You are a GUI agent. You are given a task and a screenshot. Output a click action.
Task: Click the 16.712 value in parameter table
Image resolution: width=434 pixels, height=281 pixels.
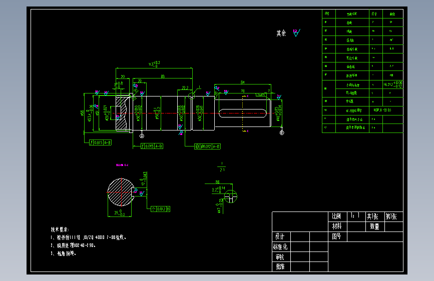point(393,84)
